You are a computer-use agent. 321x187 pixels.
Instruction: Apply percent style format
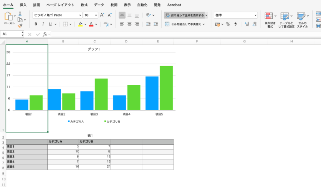228,24
